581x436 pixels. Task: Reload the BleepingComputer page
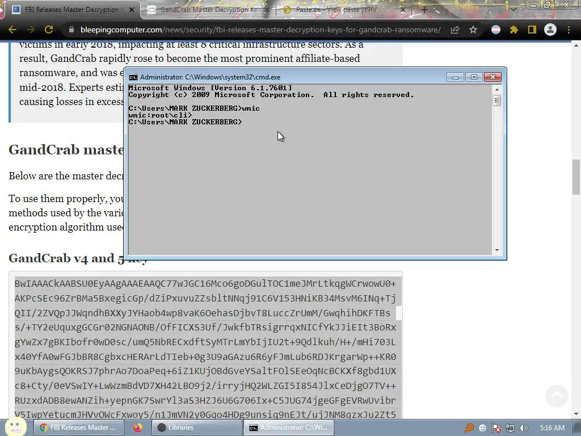(49, 30)
